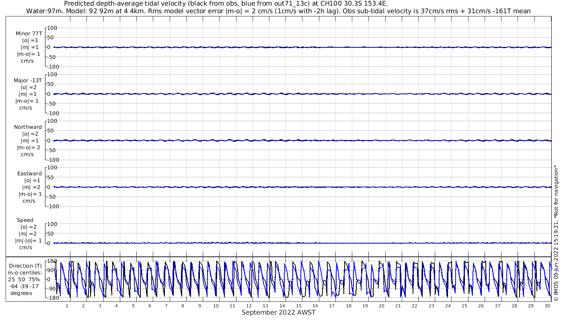Click "|m-o|= 1" under the Minor 77T label
Viewport: 563px width, 321px height.
(x=28, y=54)
